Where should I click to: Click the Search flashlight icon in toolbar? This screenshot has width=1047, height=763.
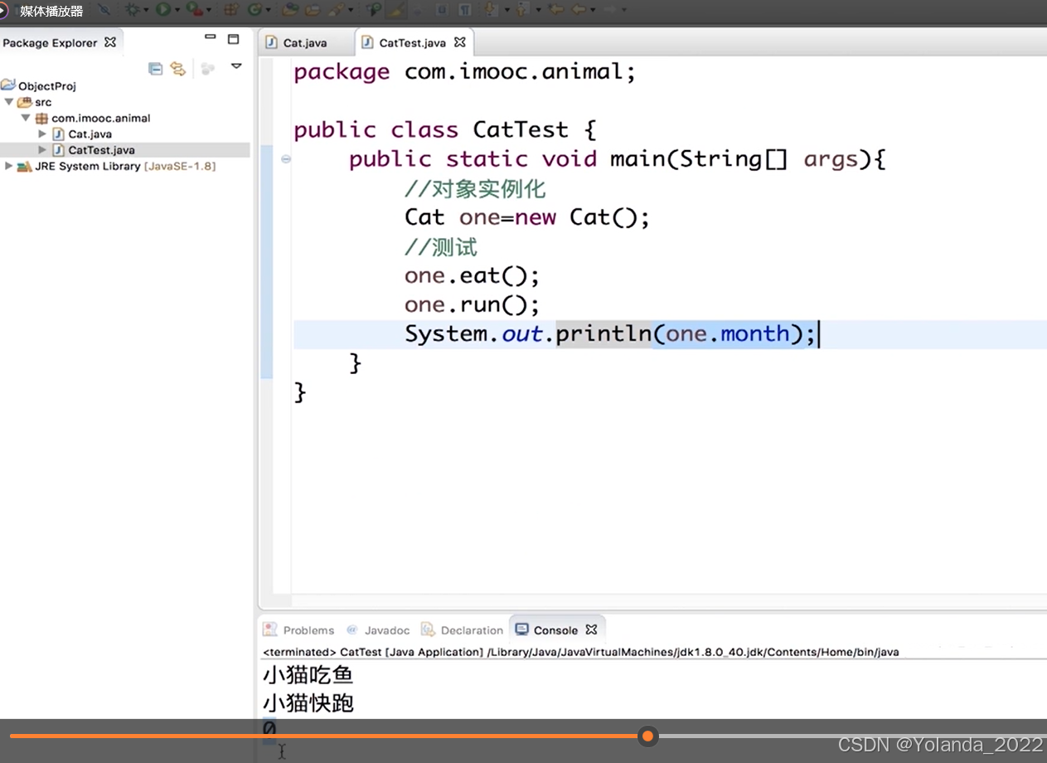pyautogui.click(x=337, y=9)
